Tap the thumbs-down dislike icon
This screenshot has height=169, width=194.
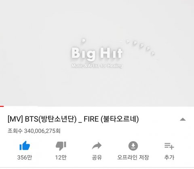(x=61, y=146)
